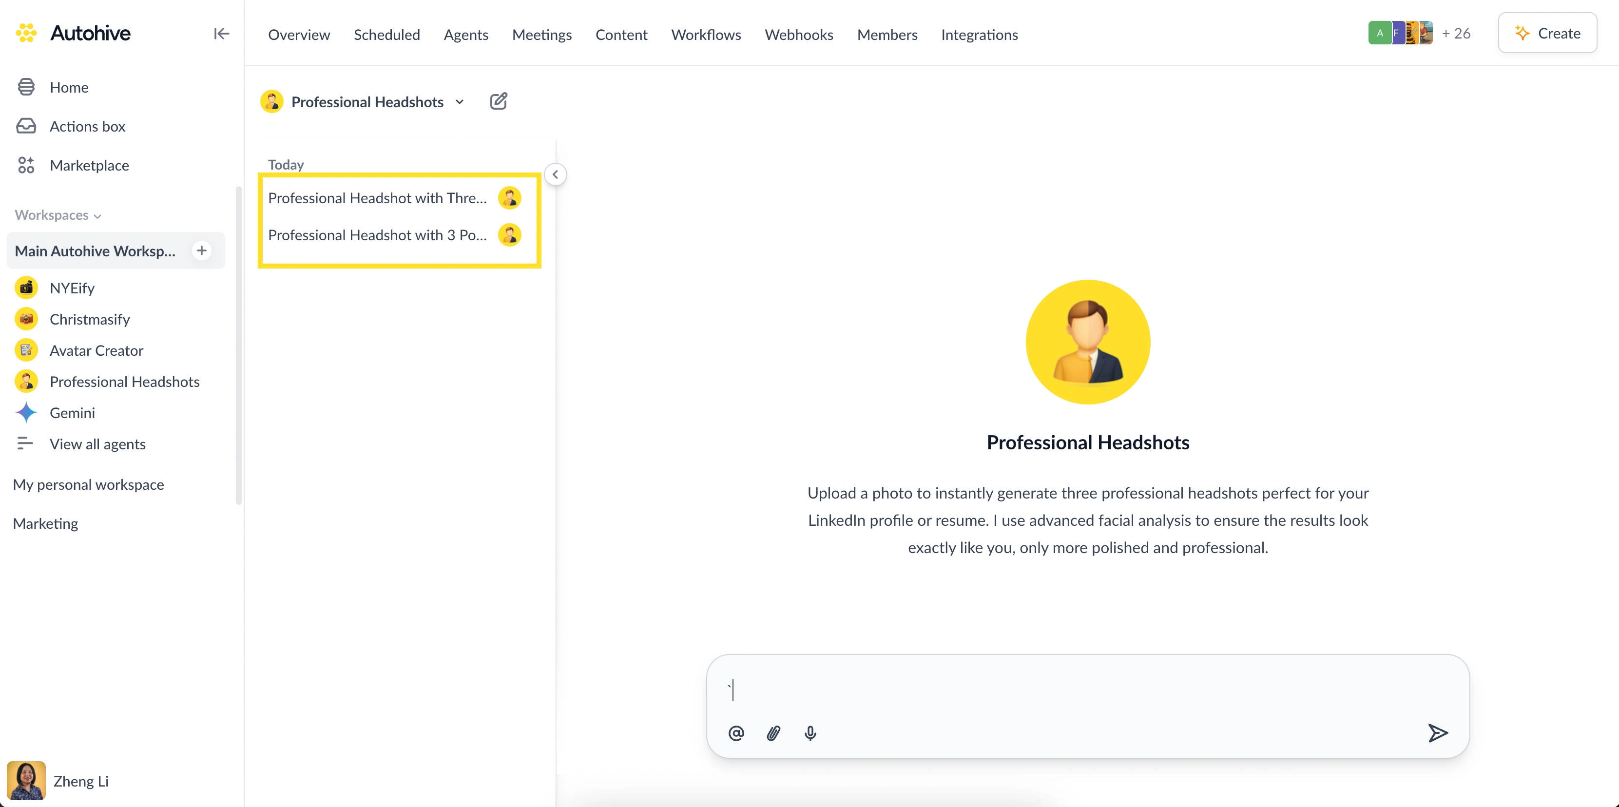Click the microphone voice input icon
1619x807 pixels.
tap(810, 733)
